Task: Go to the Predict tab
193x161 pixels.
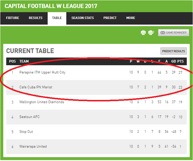Action: point(110,18)
